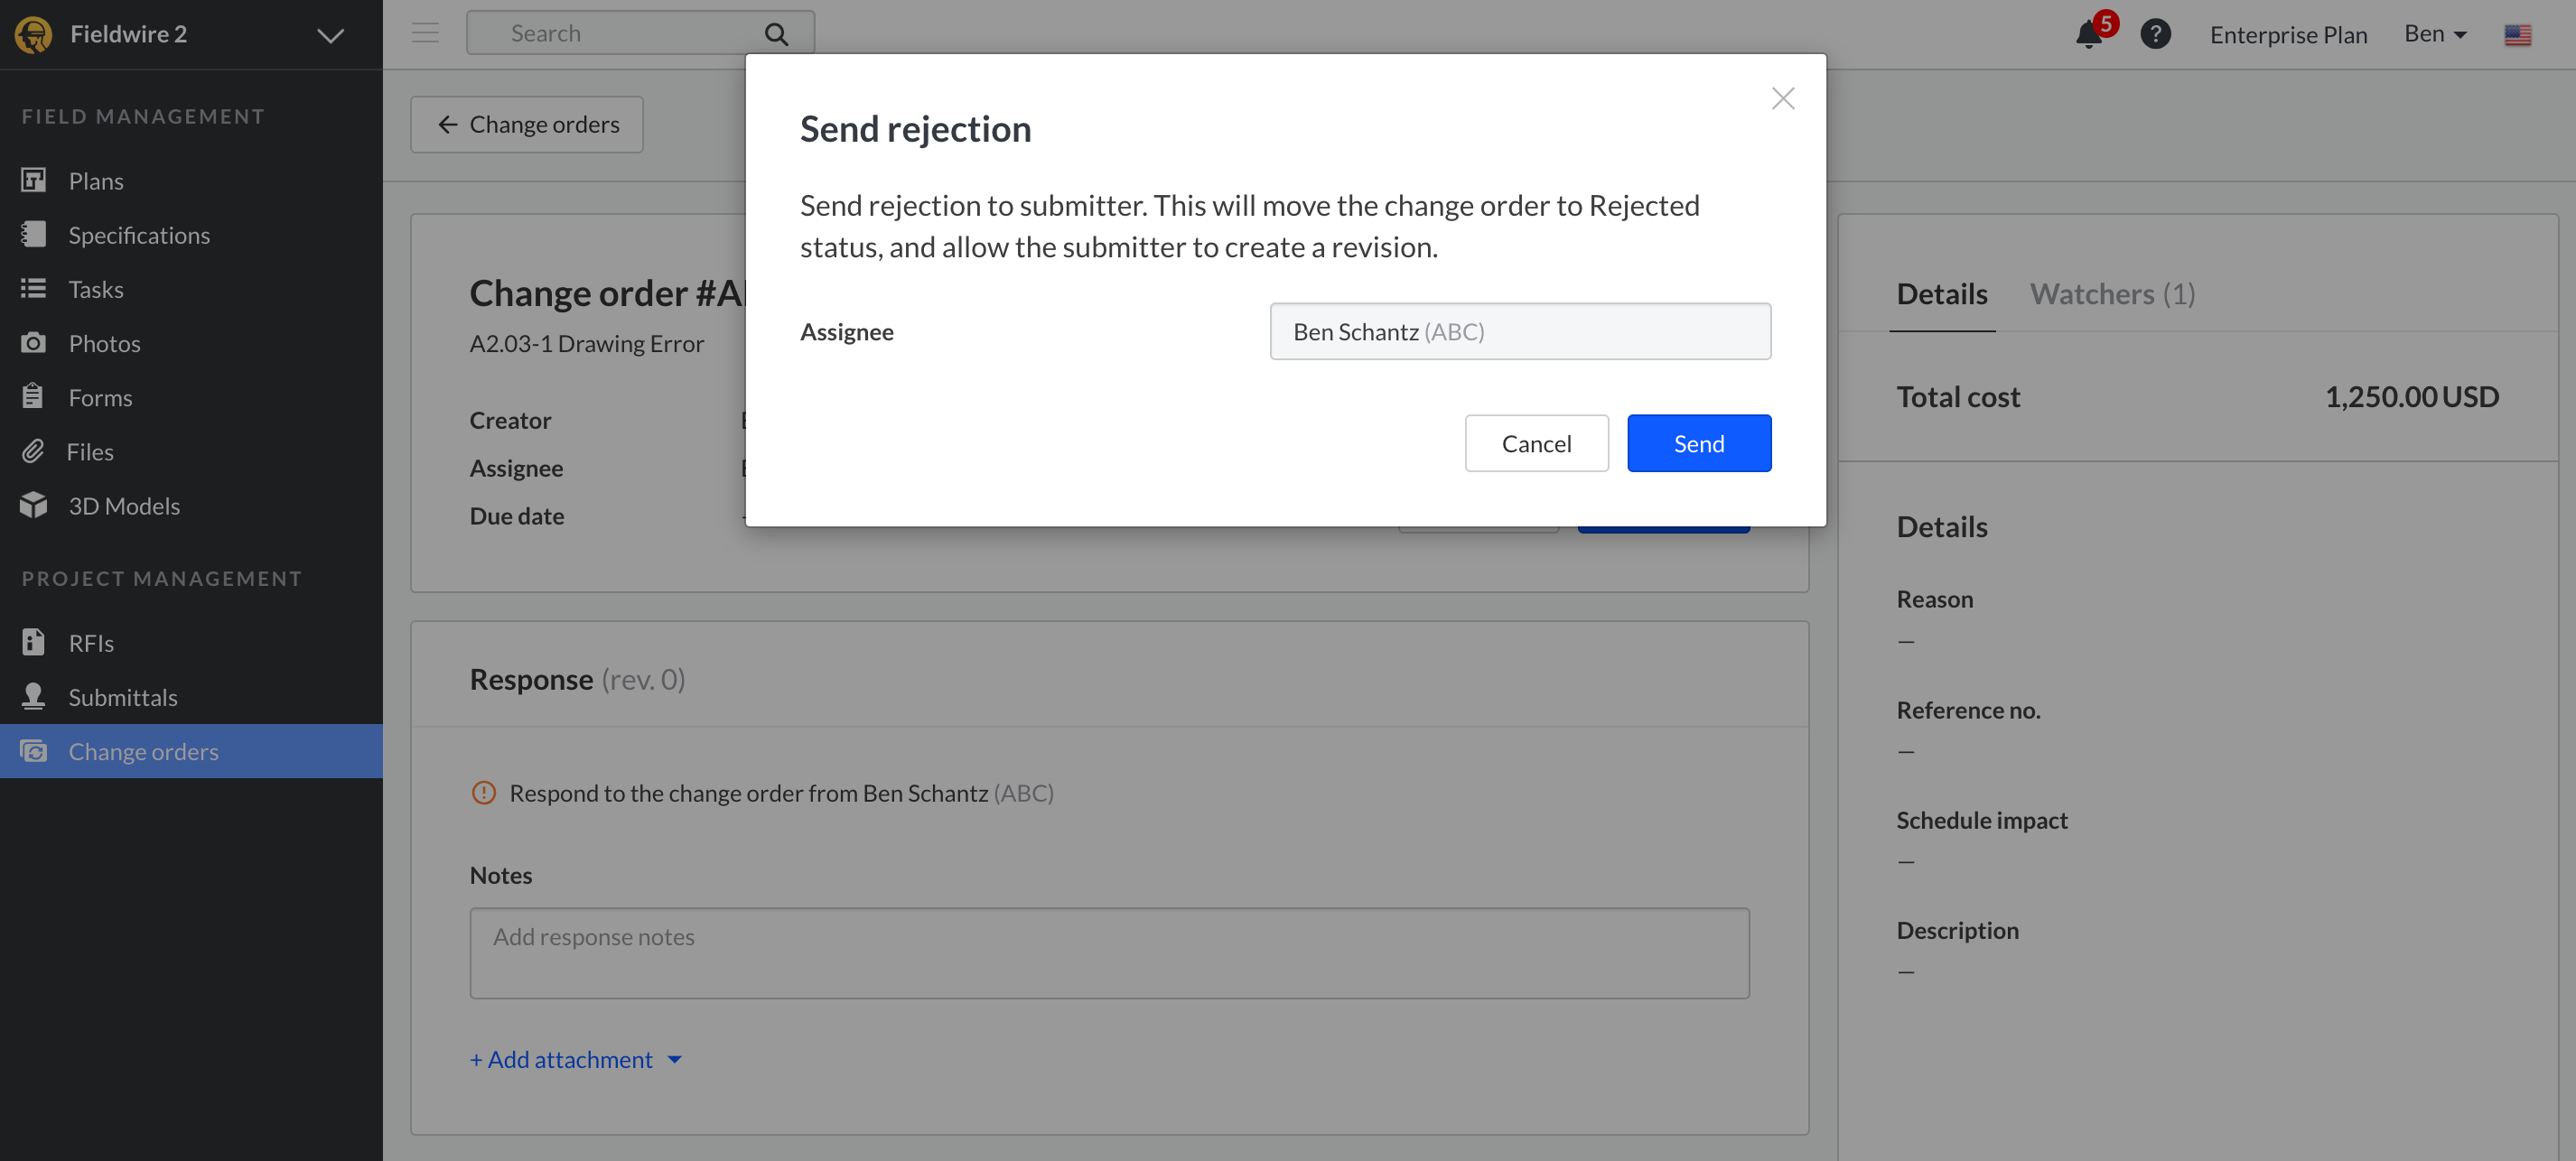This screenshot has width=2576, height=1161.
Task: Click the notifications bell icon
Action: click(2088, 35)
